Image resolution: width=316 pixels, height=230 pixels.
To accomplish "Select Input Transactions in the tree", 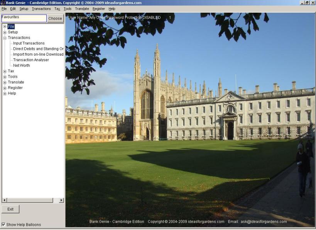I will click(x=29, y=43).
